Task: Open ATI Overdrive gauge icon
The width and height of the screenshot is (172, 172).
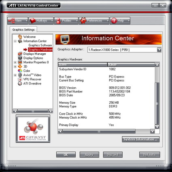Action: tap(20, 84)
